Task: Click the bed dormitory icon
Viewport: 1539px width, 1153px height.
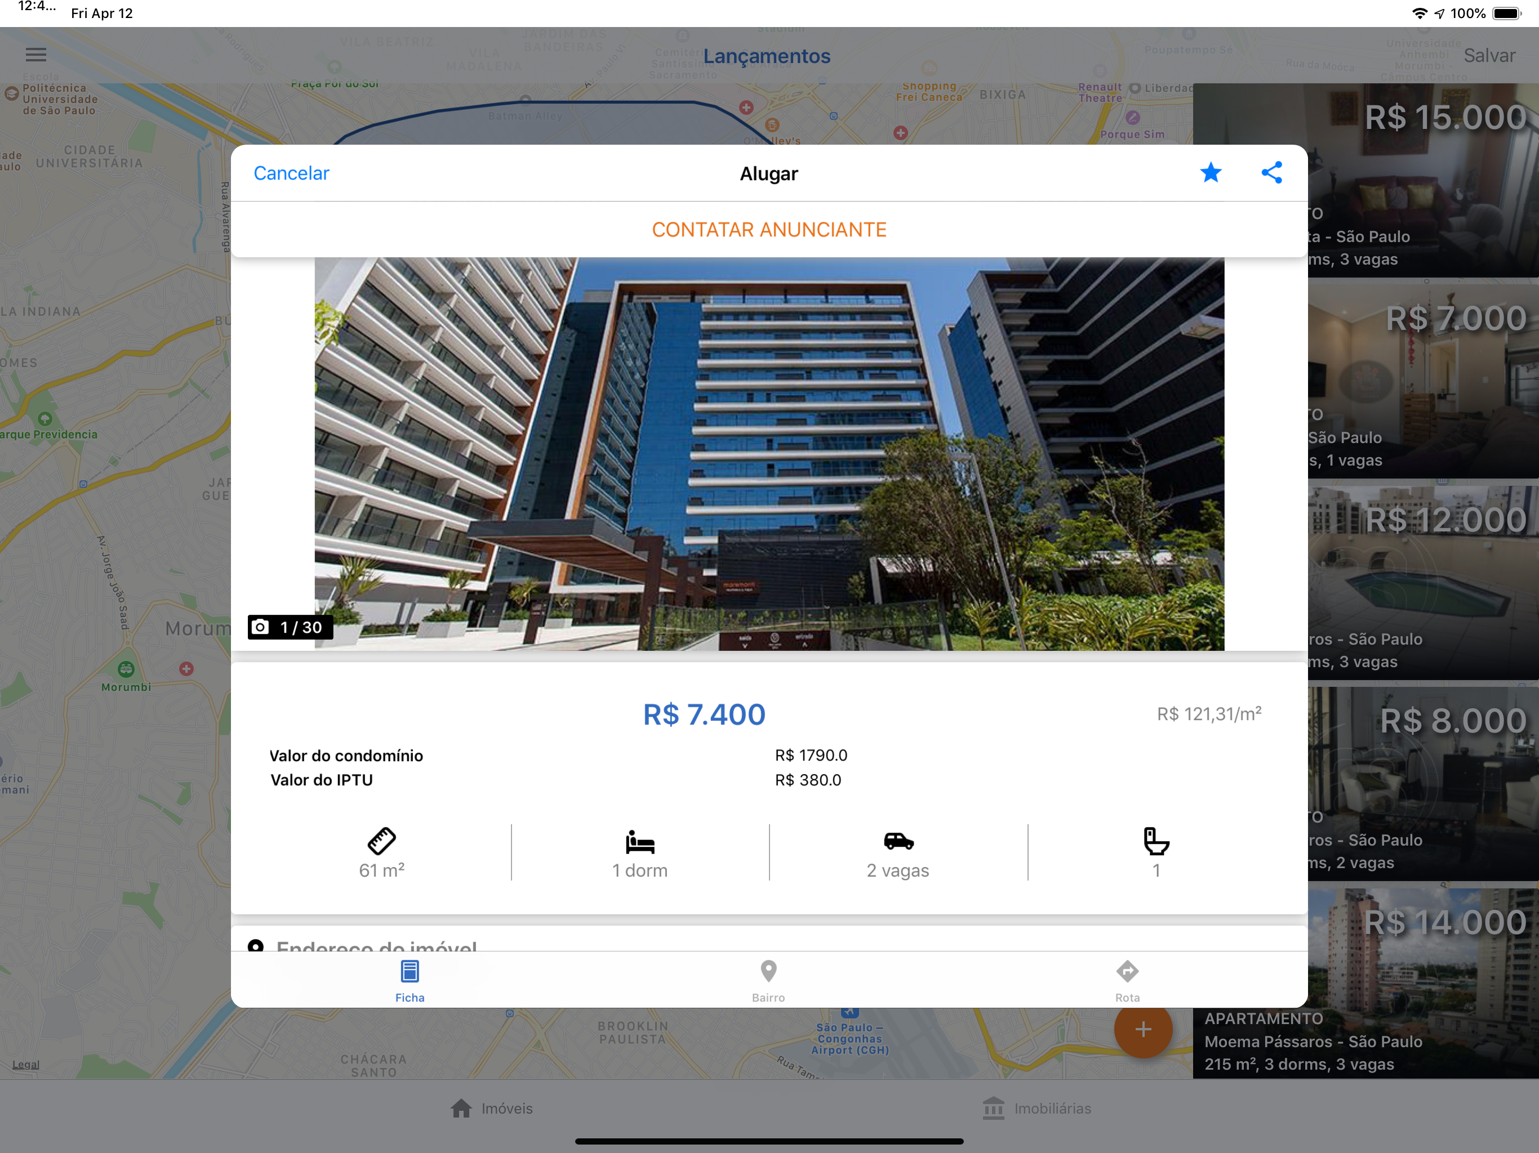Action: (639, 842)
